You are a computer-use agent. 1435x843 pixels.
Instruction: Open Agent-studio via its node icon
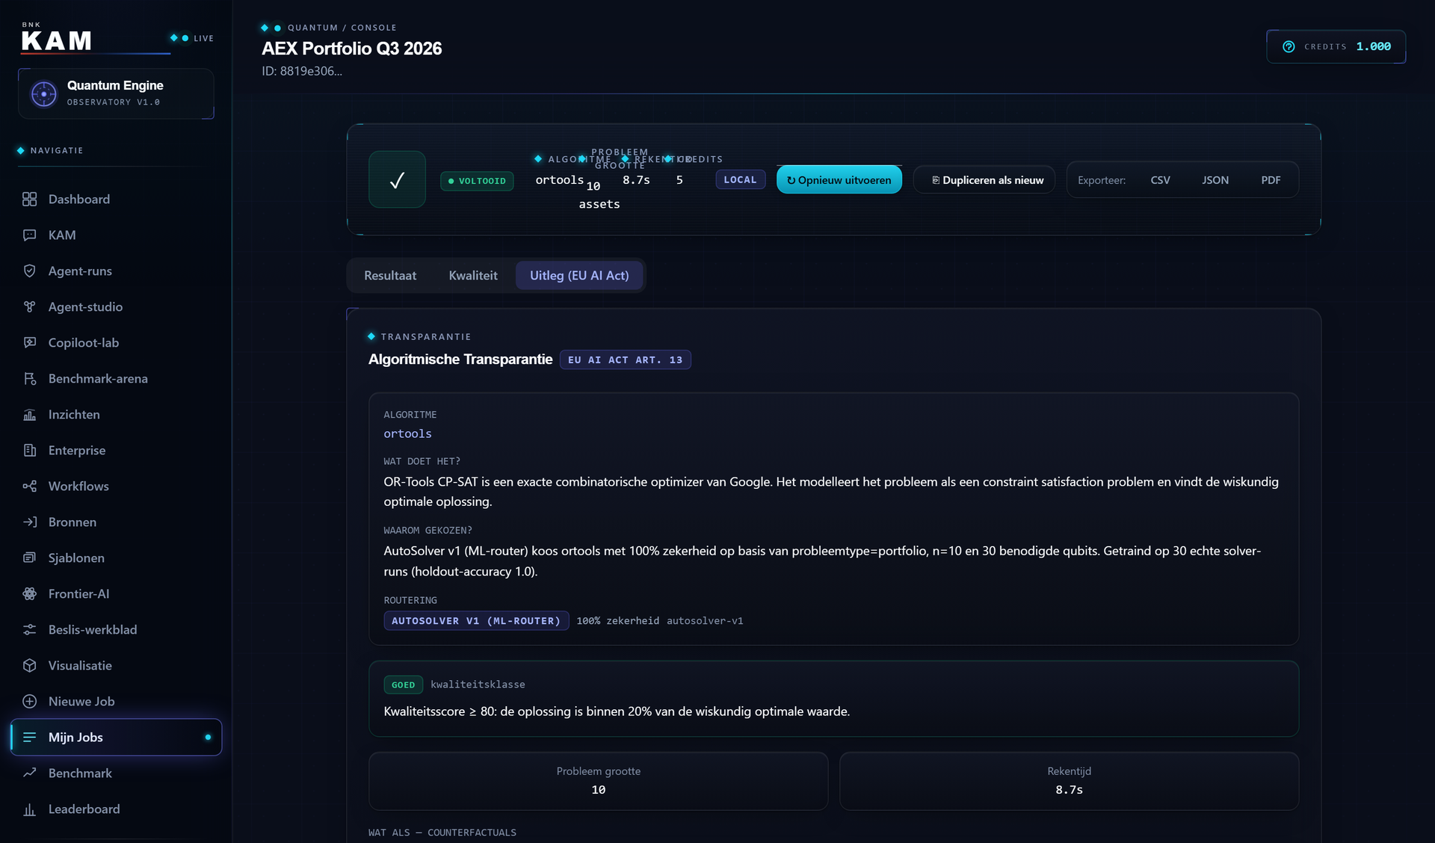pos(29,306)
